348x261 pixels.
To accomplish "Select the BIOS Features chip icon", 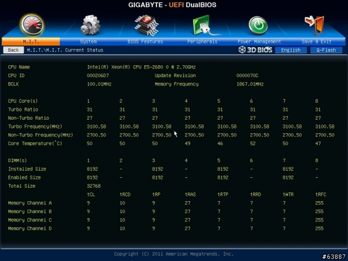I will tap(146, 25).
